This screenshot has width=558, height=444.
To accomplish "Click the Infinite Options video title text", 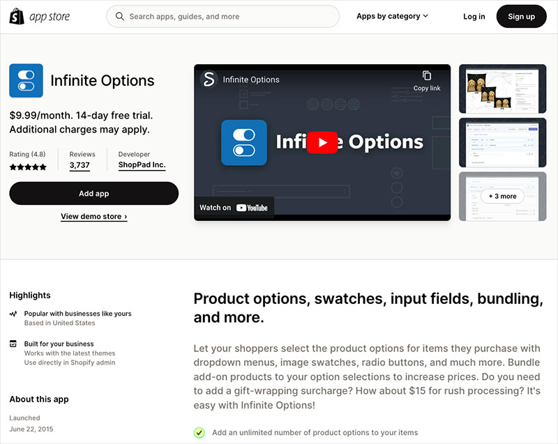I will coord(251,79).
